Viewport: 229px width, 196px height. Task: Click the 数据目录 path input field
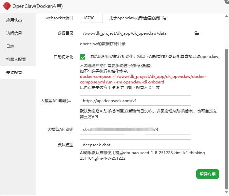coord(135,33)
